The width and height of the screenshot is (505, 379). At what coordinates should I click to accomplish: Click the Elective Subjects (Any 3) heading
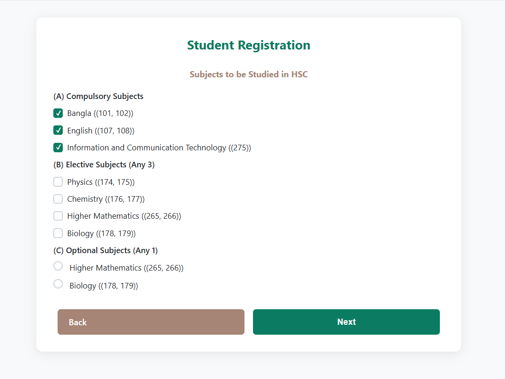104,165
